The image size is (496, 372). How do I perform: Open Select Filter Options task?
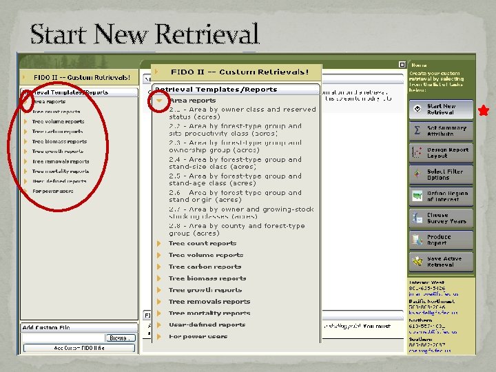coord(442,174)
